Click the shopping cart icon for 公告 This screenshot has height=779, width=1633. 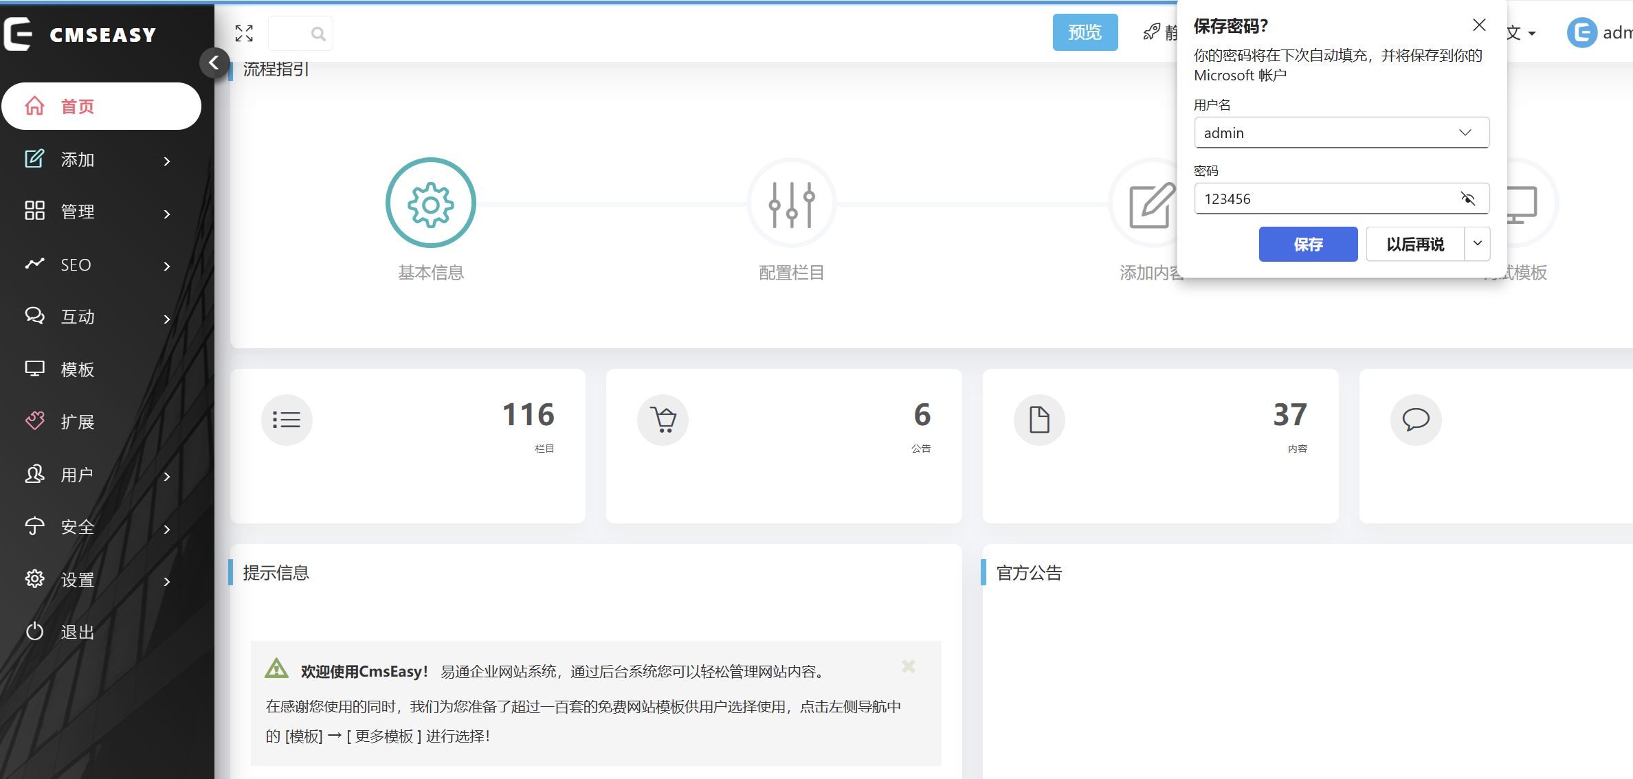click(663, 420)
